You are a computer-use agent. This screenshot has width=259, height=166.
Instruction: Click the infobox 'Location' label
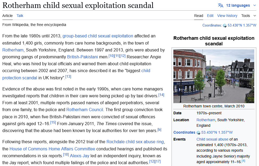coord(181,120)
